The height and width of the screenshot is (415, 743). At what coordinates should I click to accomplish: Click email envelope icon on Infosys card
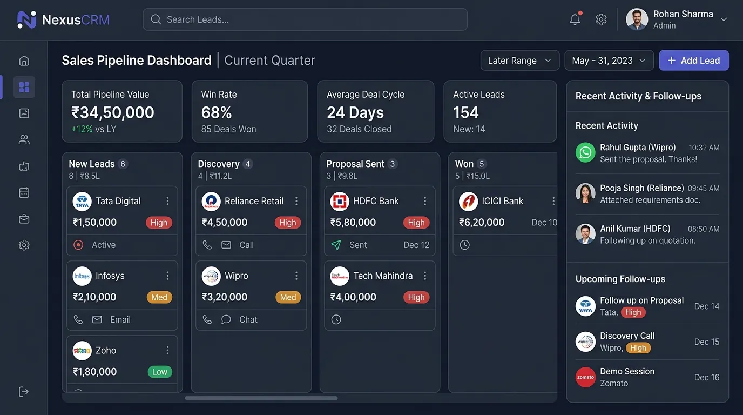tap(97, 319)
